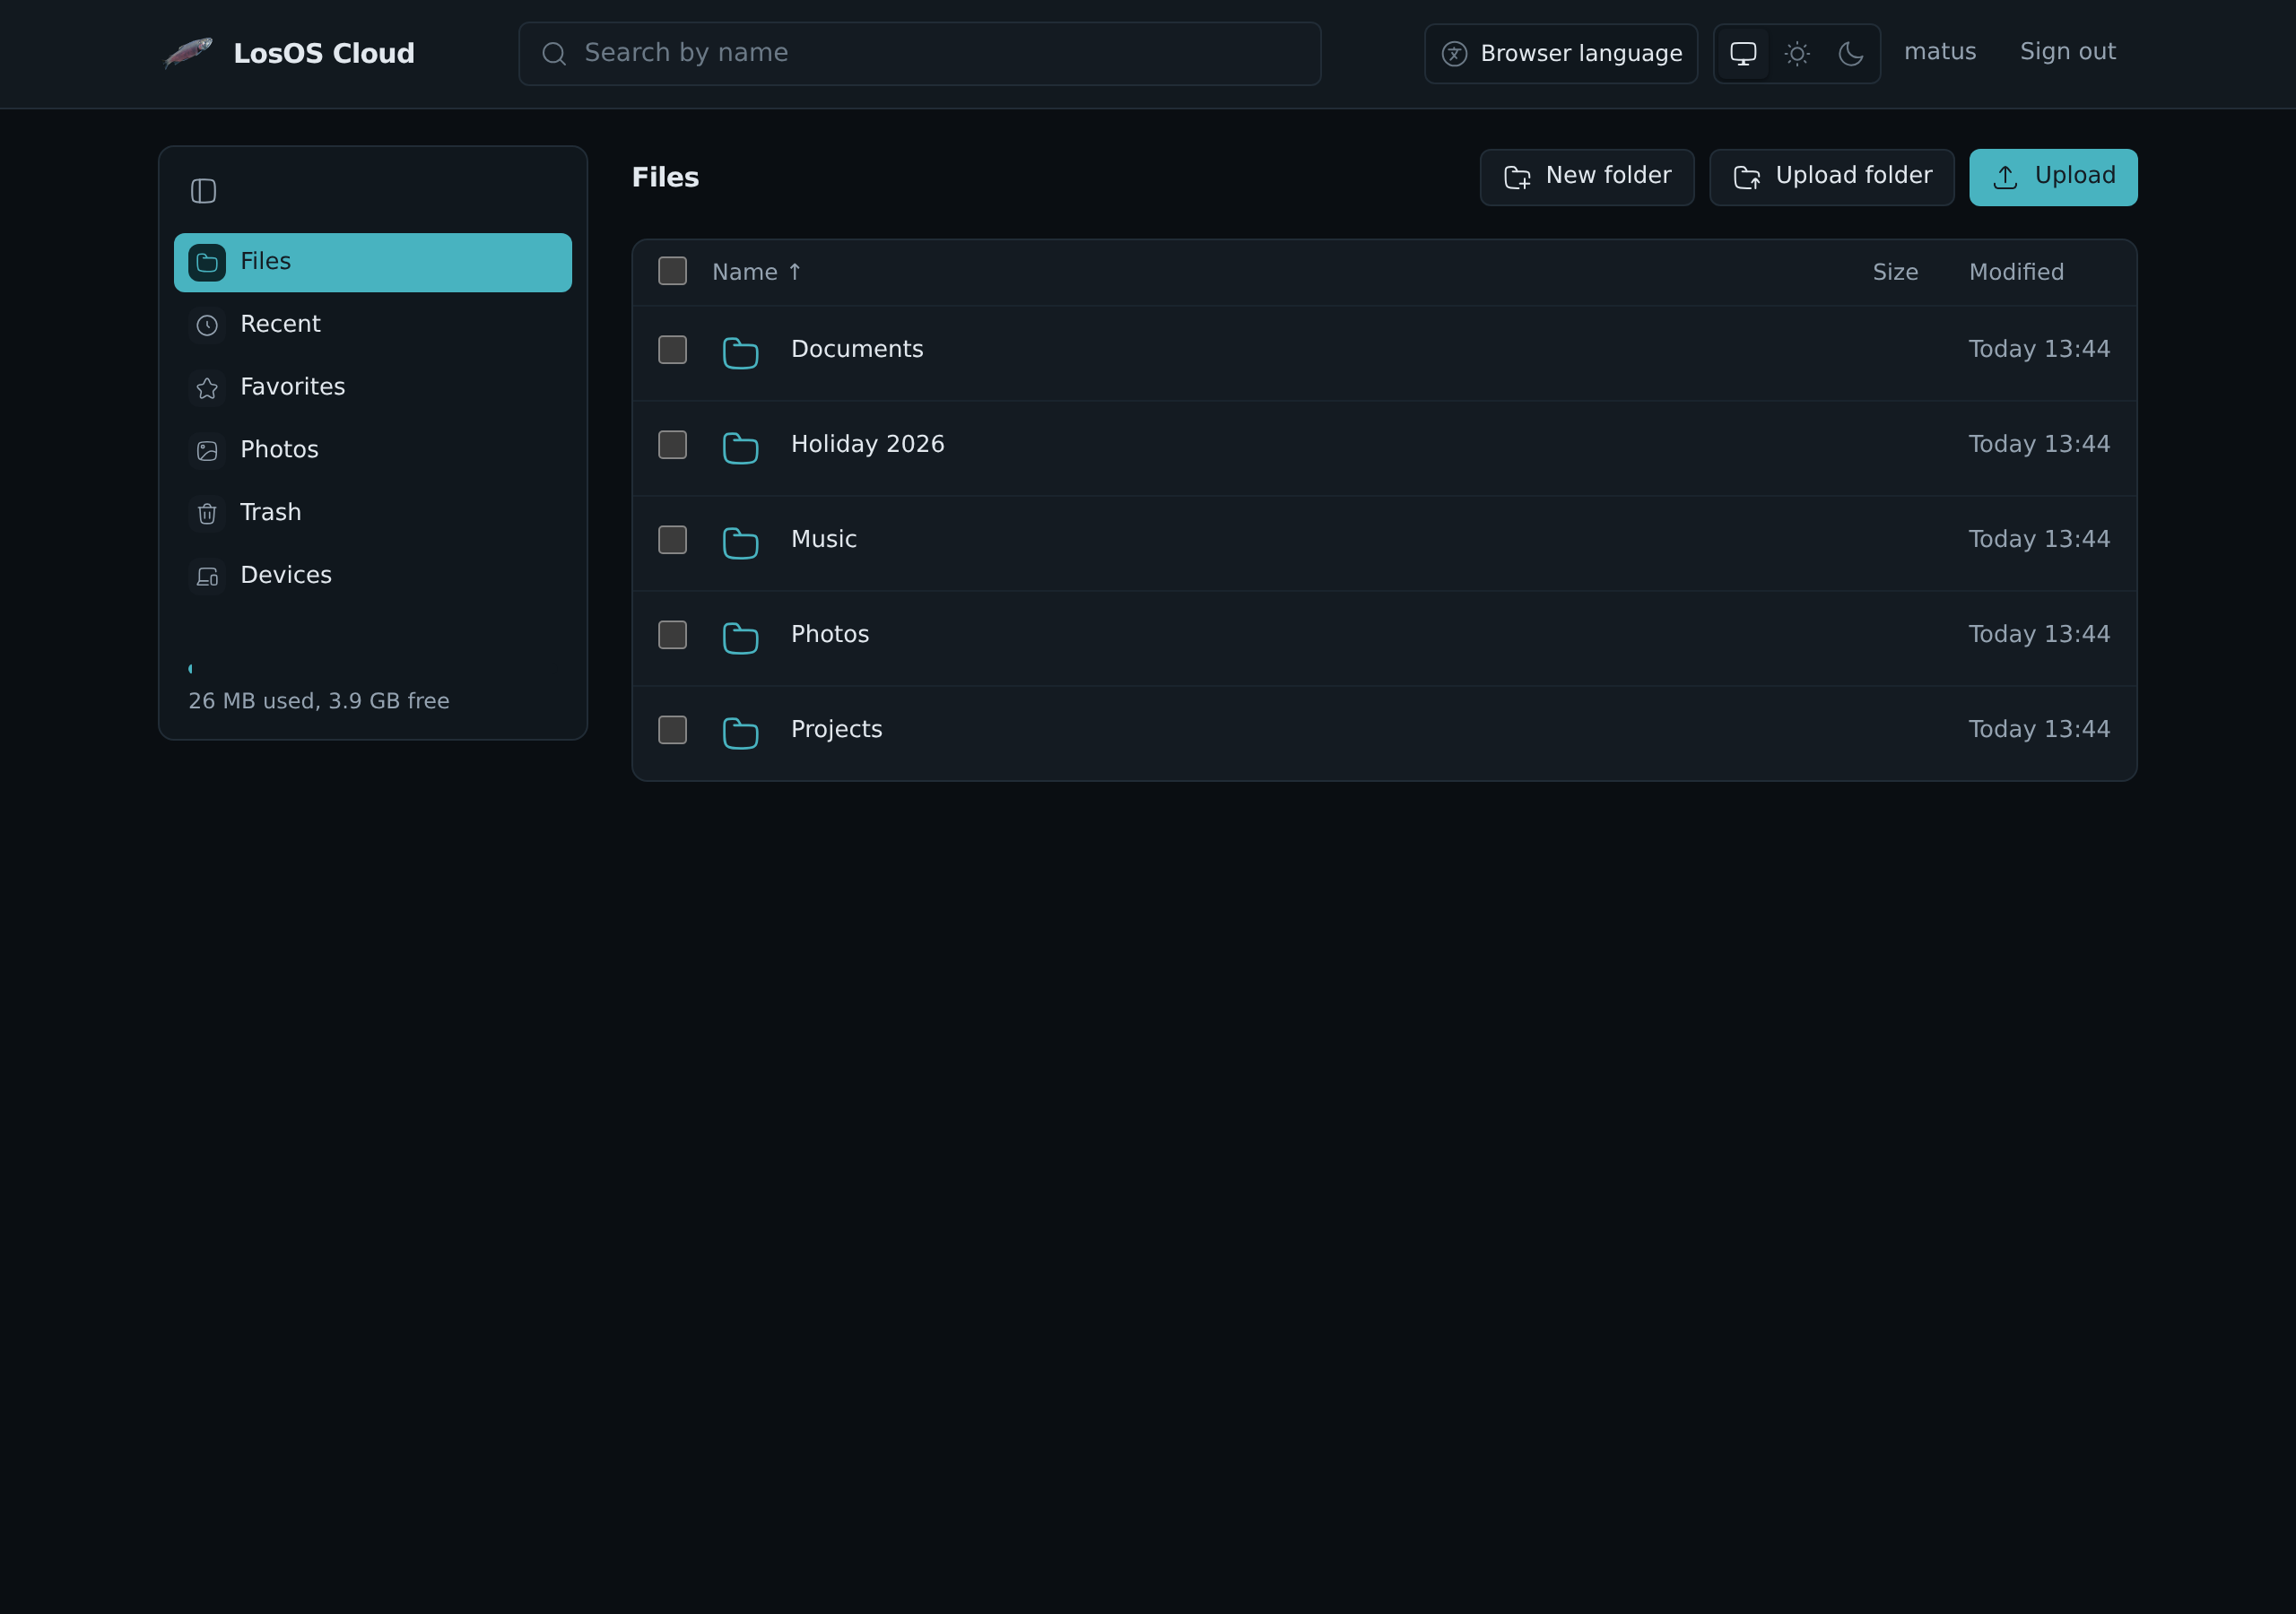The width and height of the screenshot is (2296, 1614).
Task: Sort by Name column header
Action: [x=756, y=272]
